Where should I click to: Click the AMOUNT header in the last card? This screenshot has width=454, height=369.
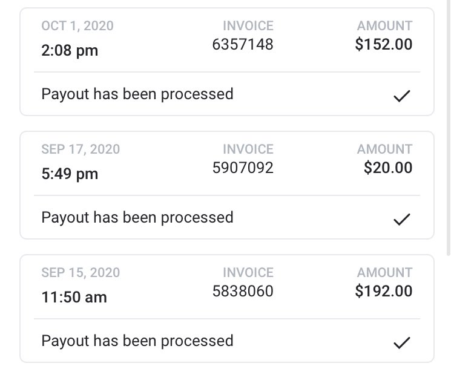pyautogui.click(x=384, y=272)
